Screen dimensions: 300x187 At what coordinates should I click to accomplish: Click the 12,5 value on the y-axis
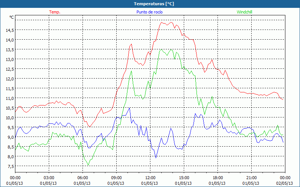(x=10, y=69)
